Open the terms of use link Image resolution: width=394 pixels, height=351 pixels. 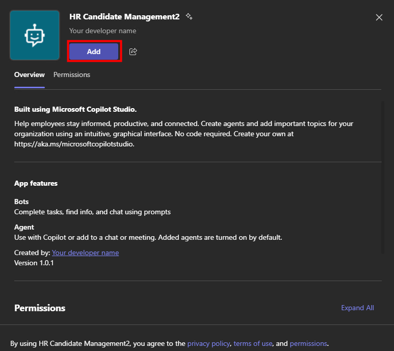[x=253, y=343]
